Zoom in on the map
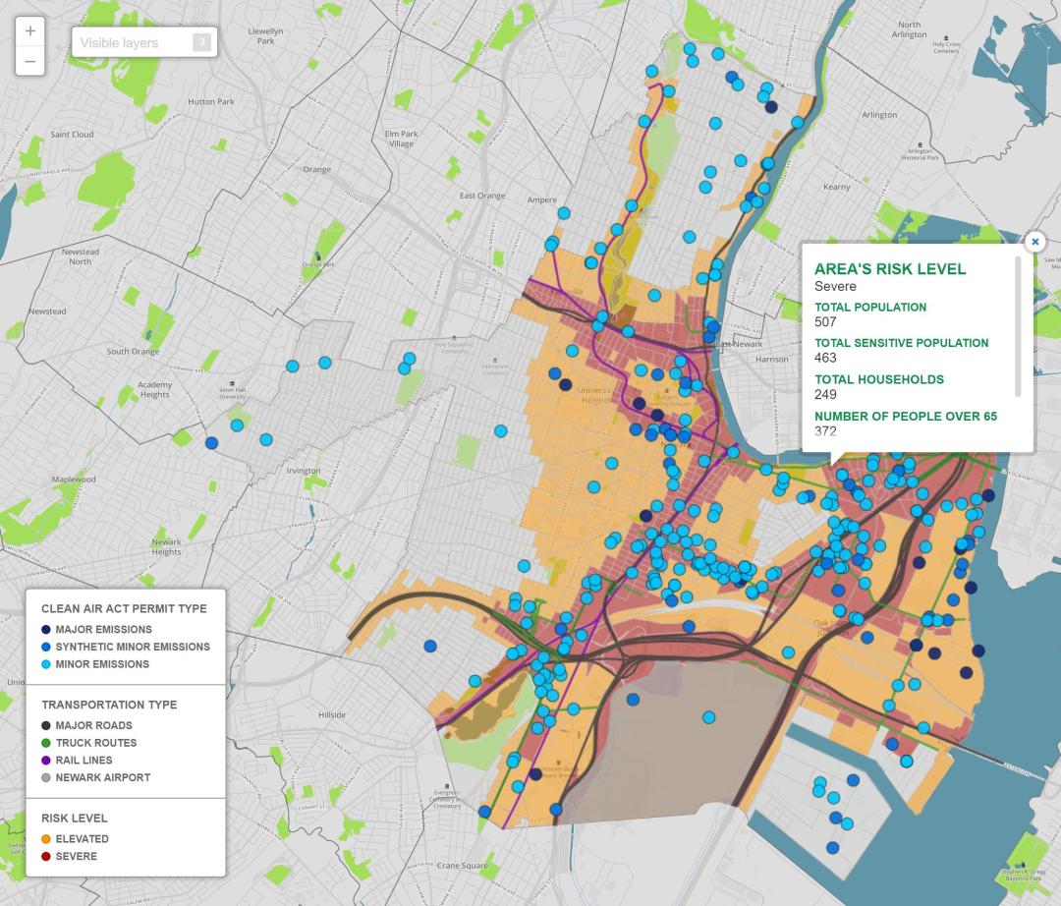Image resolution: width=1061 pixels, height=906 pixels. [x=29, y=30]
